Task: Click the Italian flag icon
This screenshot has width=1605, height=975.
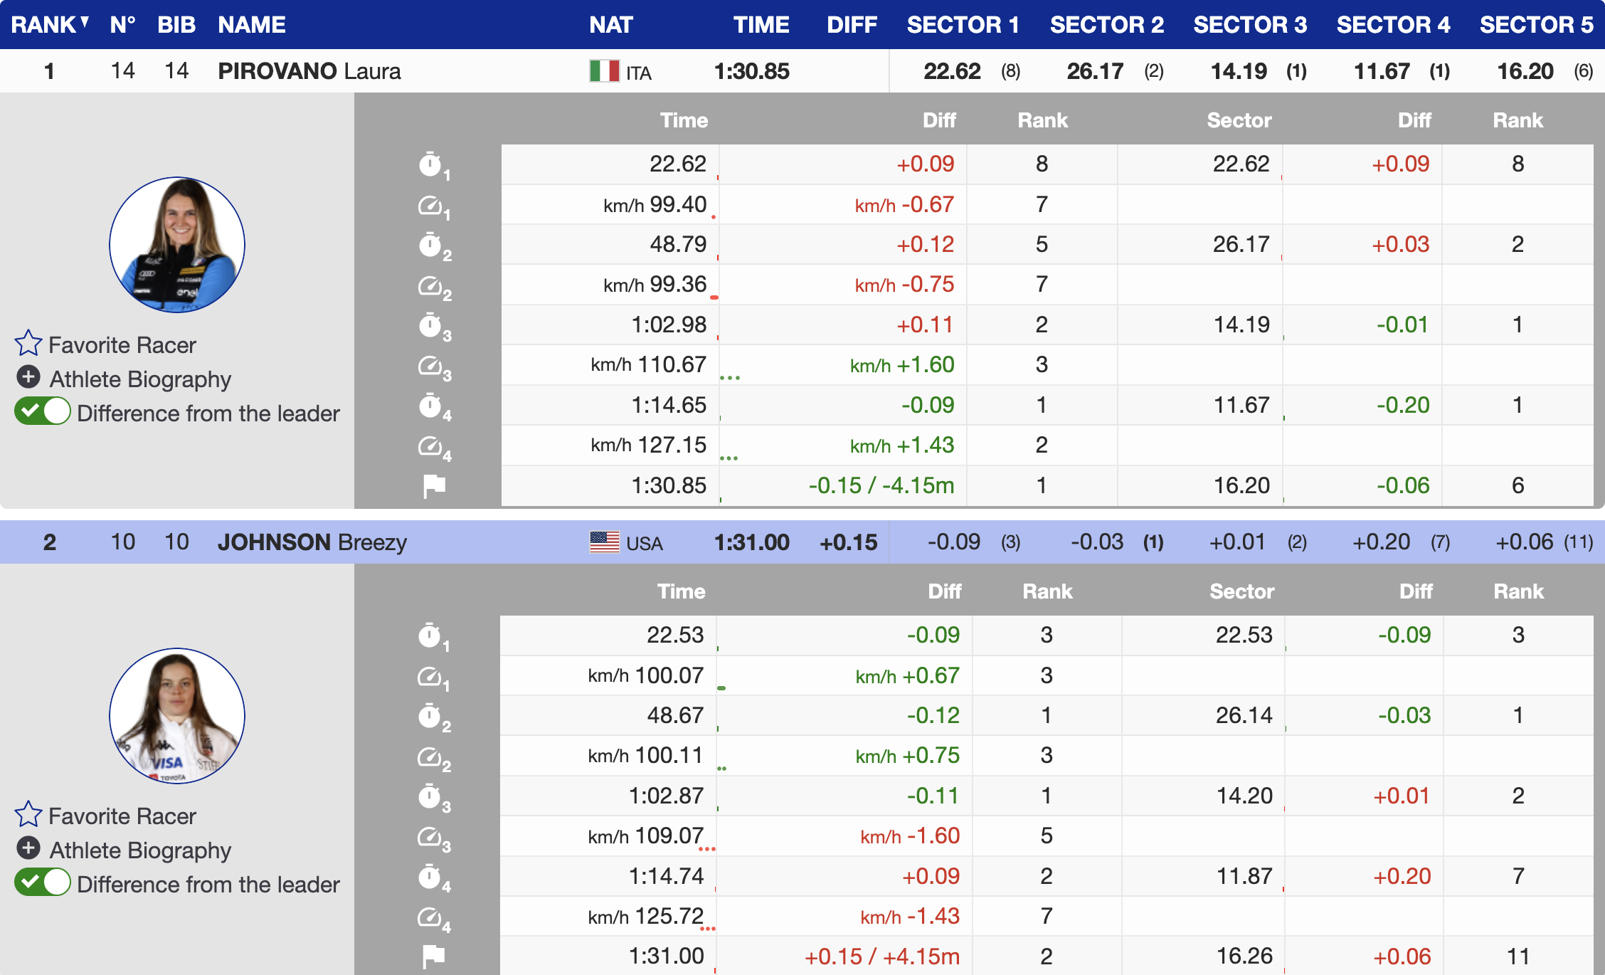Action: tap(604, 71)
